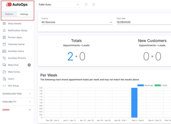Toggle the Leads series in chart legend
Viewport: 171px width, 124px height.
pos(161,85)
